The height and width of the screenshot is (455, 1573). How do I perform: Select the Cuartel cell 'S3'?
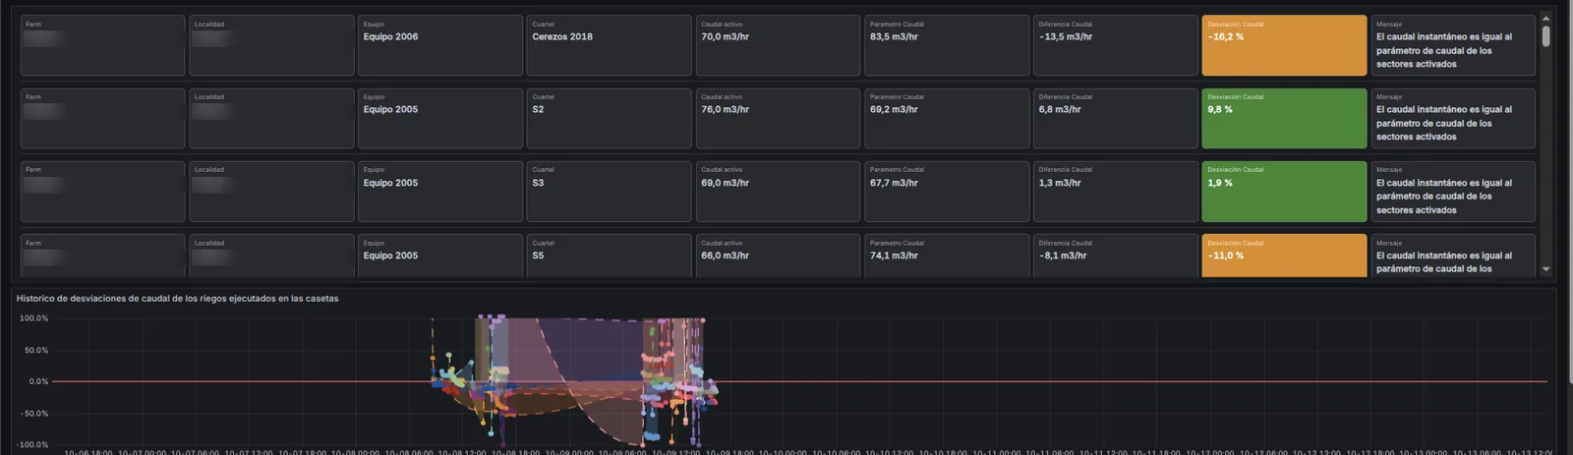click(x=609, y=192)
